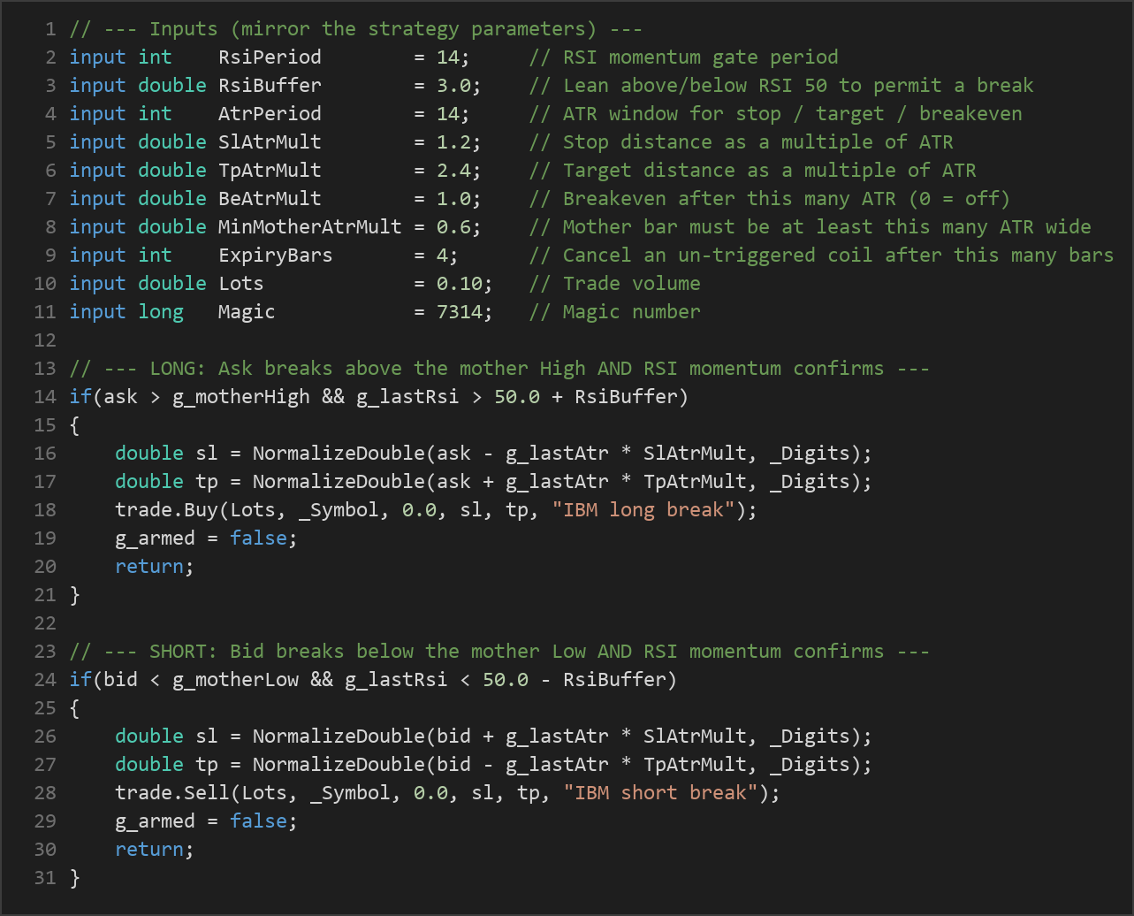This screenshot has height=916, width=1134.
Task: Click the LONG section comment on line 13
Action: click(499, 369)
